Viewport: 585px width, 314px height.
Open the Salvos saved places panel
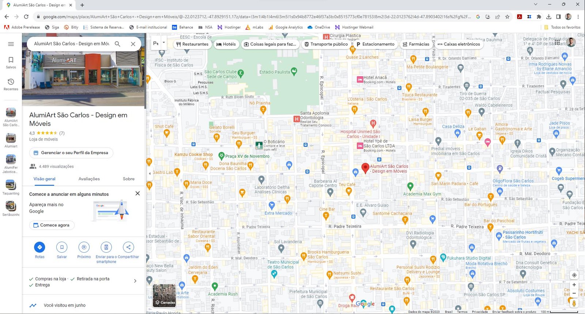[11, 62]
